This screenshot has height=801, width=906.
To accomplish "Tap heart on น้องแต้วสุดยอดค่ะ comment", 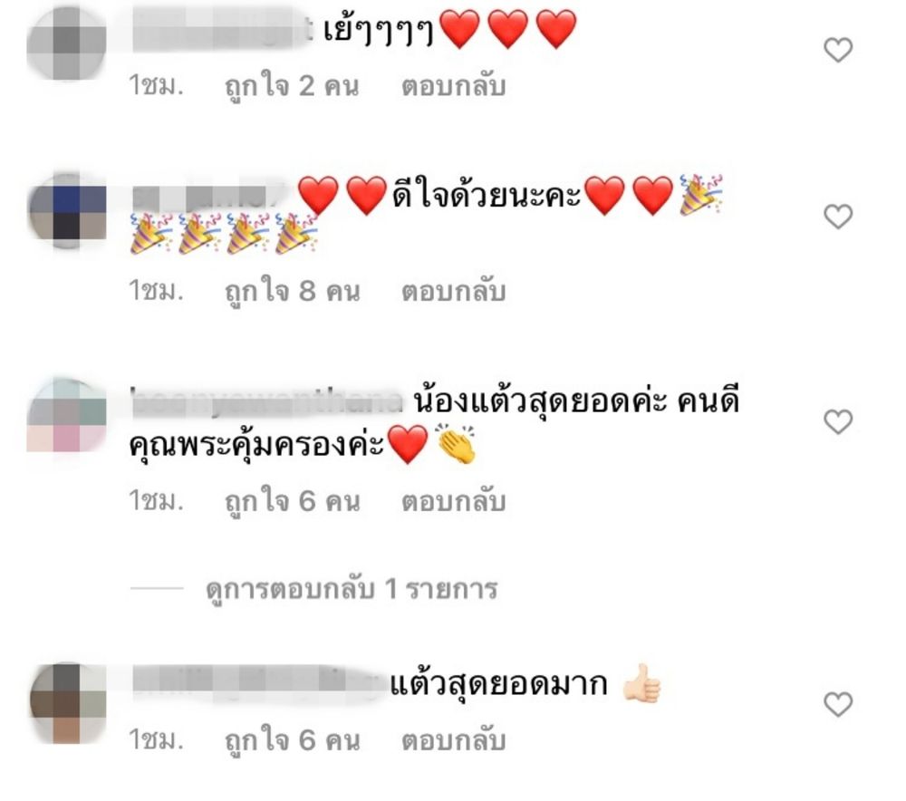I will (x=838, y=421).
